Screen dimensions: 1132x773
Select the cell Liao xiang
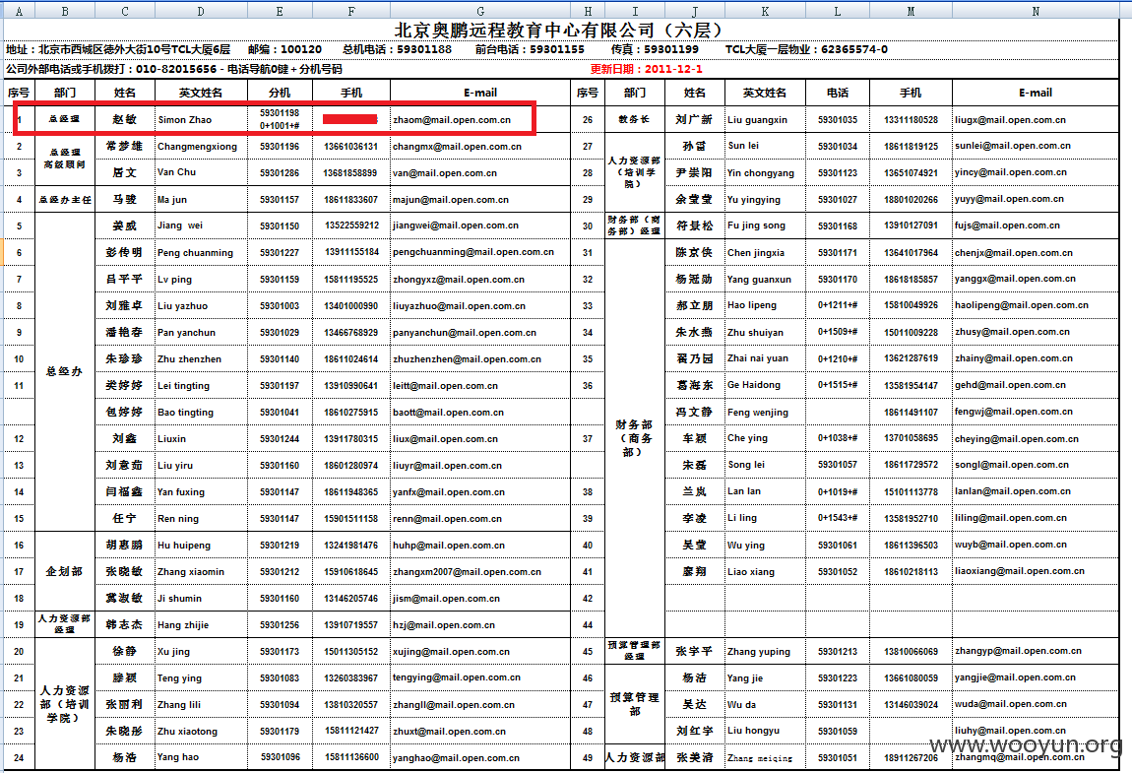click(x=751, y=571)
